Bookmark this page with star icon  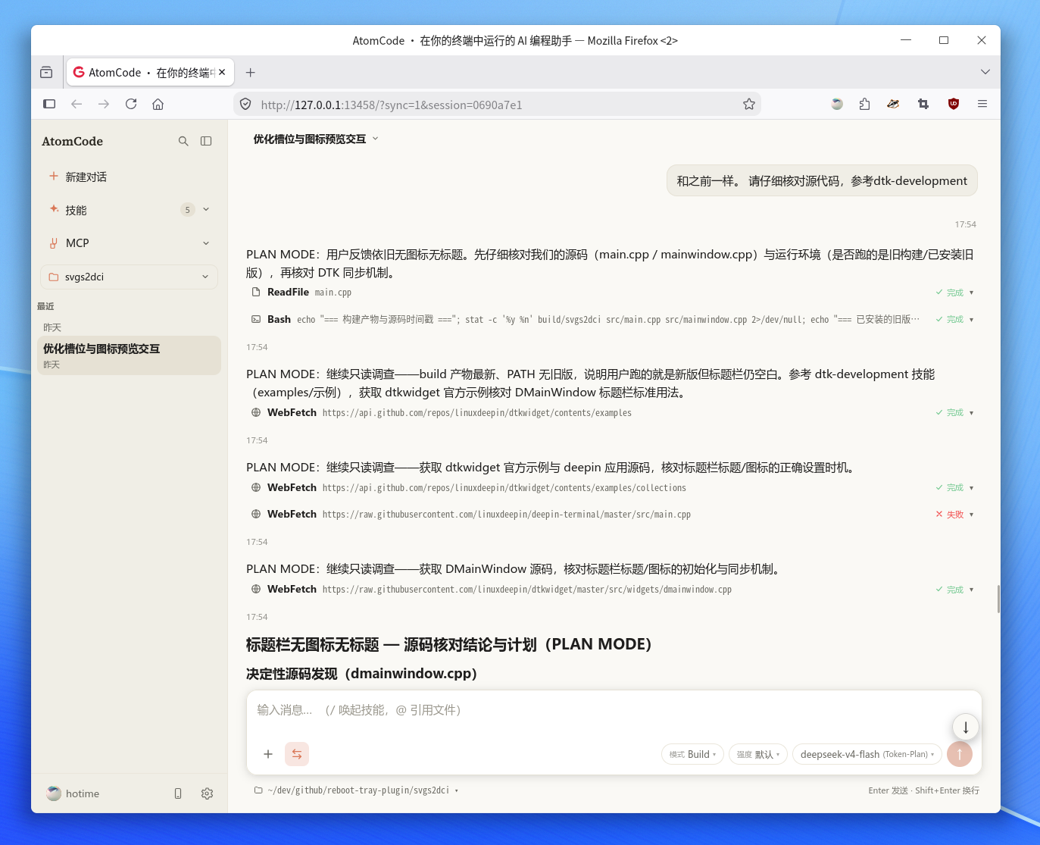(x=749, y=104)
